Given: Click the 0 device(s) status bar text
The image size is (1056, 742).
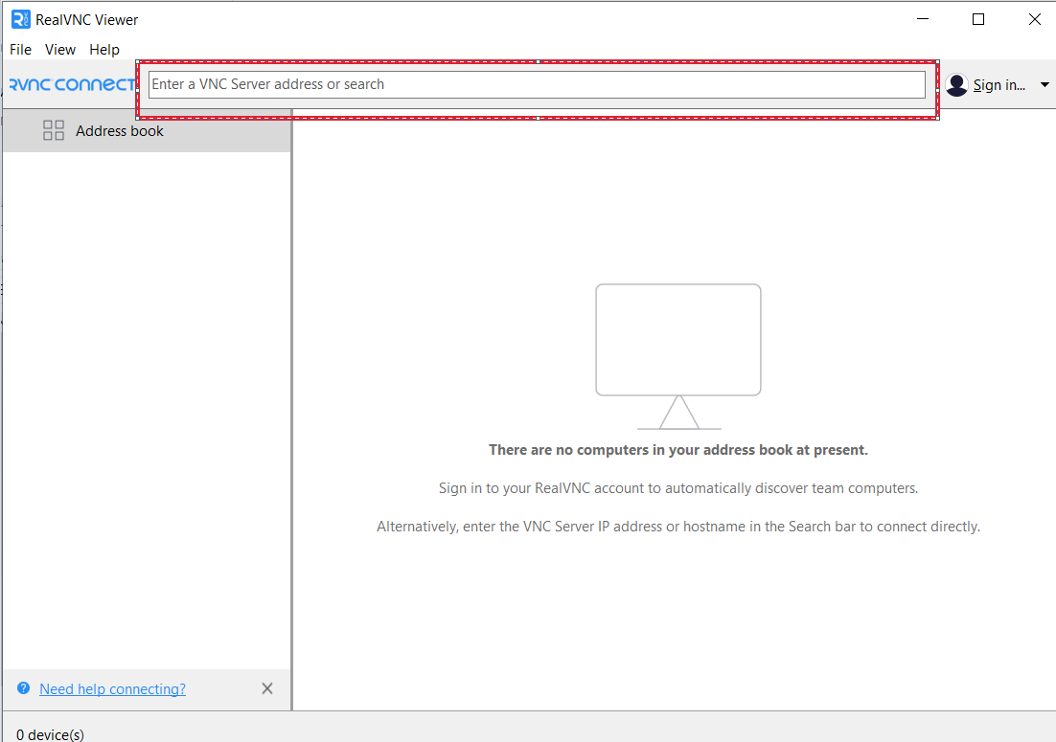Looking at the screenshot, I should (x=50, y=734).
